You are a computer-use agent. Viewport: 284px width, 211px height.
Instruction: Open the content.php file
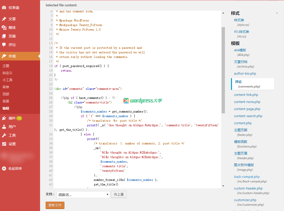point(243,123)
